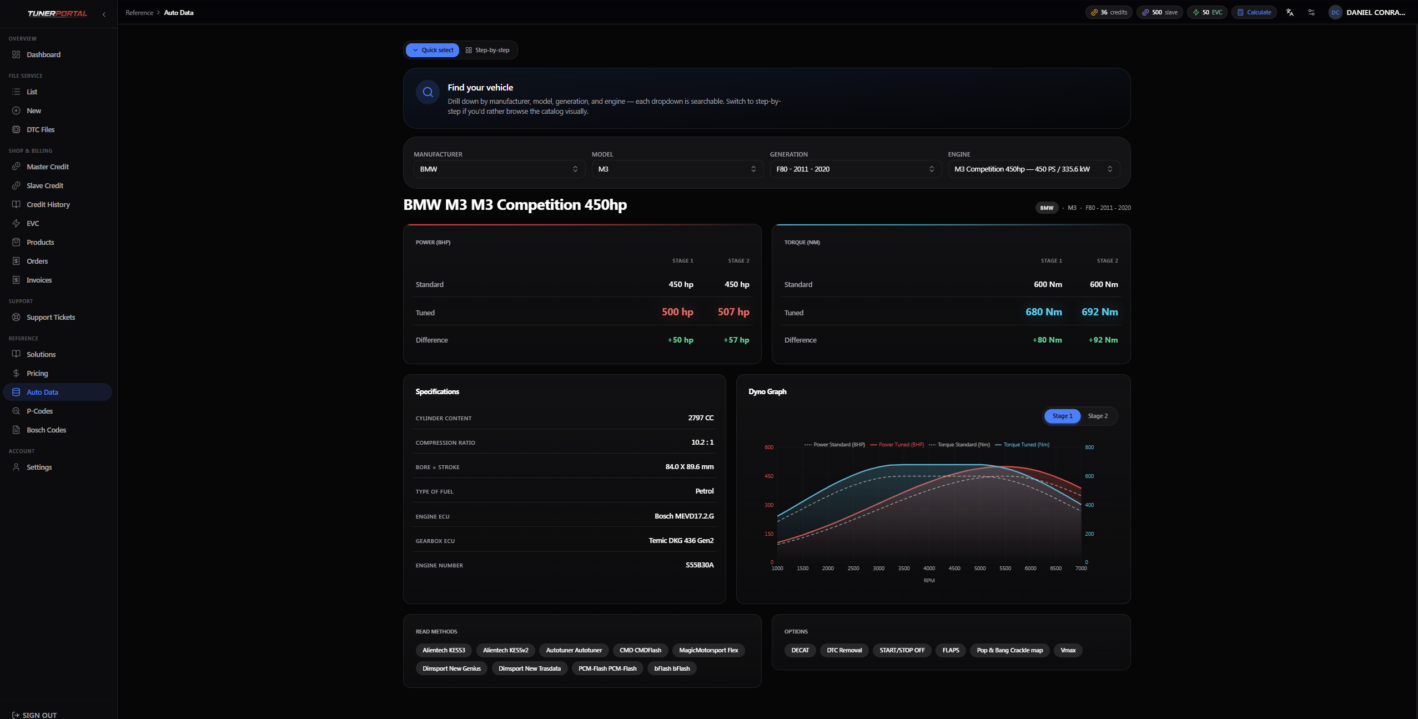
Task: Open the Manufacturer dropdown showing BMW
Action: [x=499, y=169]
